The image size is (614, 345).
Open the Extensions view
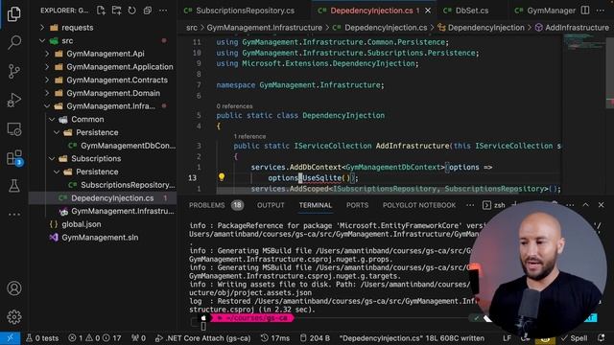tap(14, 158)
